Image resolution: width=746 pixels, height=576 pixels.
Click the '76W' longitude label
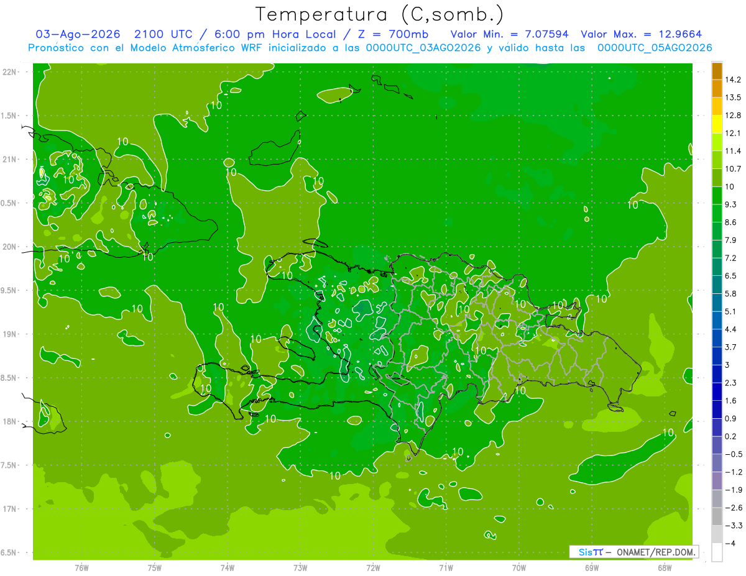coord(81,568)
